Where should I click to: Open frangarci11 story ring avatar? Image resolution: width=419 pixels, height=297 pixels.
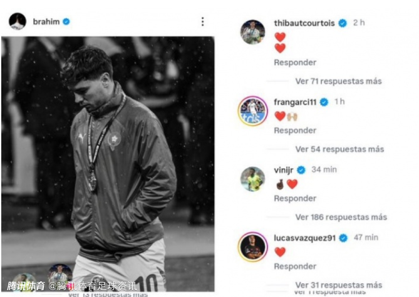(252, 111)
